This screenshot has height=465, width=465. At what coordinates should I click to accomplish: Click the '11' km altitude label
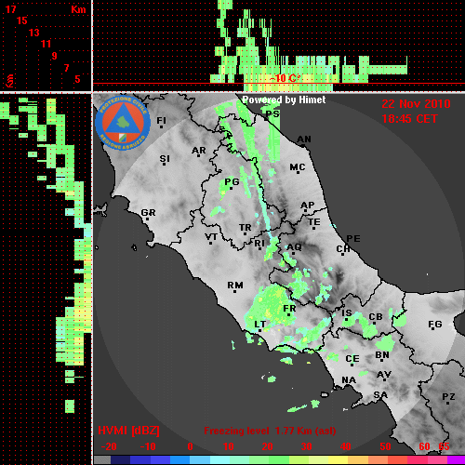[46, 44]
